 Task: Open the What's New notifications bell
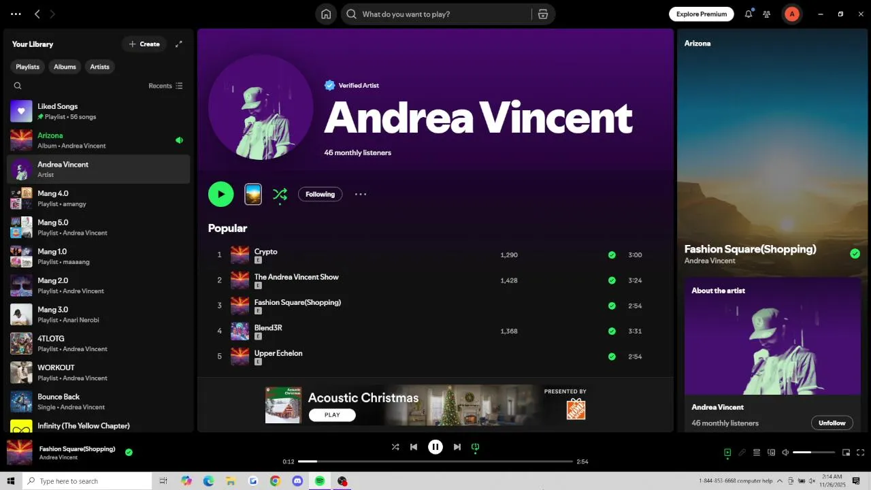coord(749,14)
